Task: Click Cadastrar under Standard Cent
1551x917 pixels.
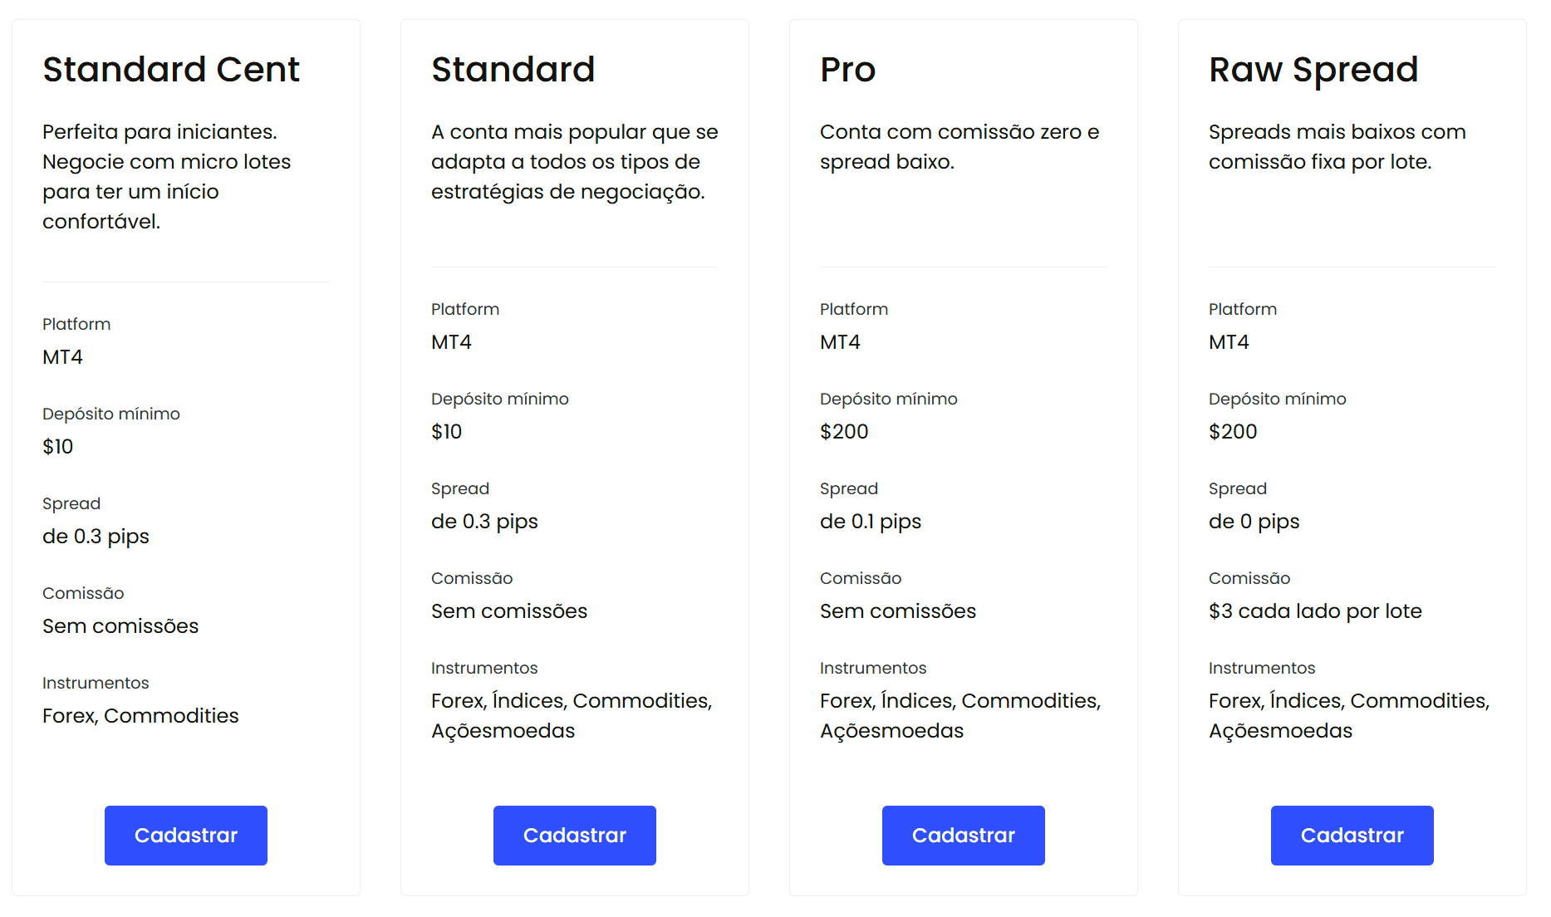Action: click(186, 836)
